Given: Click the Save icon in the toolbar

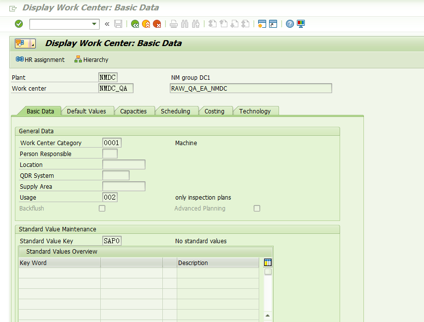Looking at the screenshot, I should coord(118,24).
